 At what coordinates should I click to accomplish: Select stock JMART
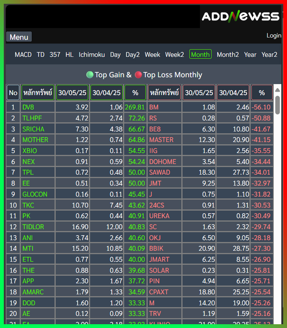[159, 259]
